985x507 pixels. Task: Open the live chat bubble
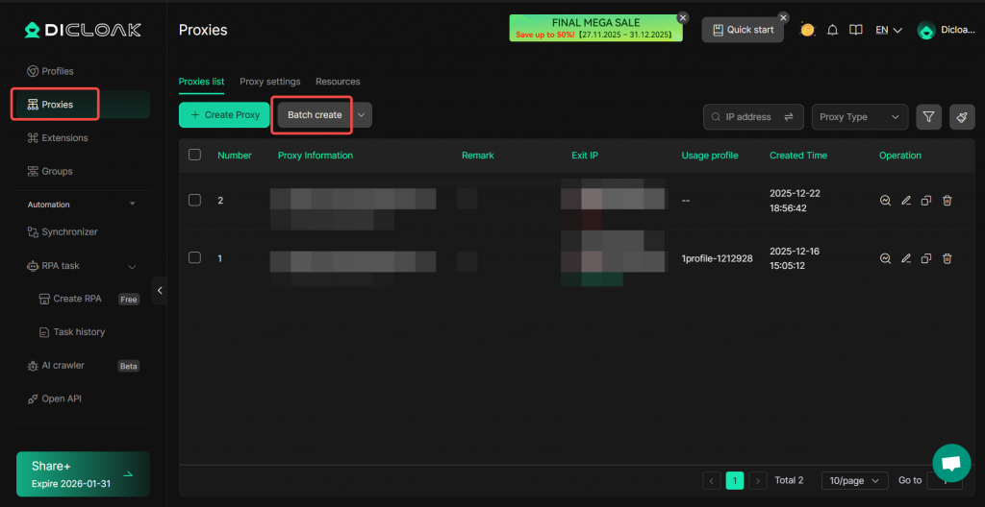[950, 463]
